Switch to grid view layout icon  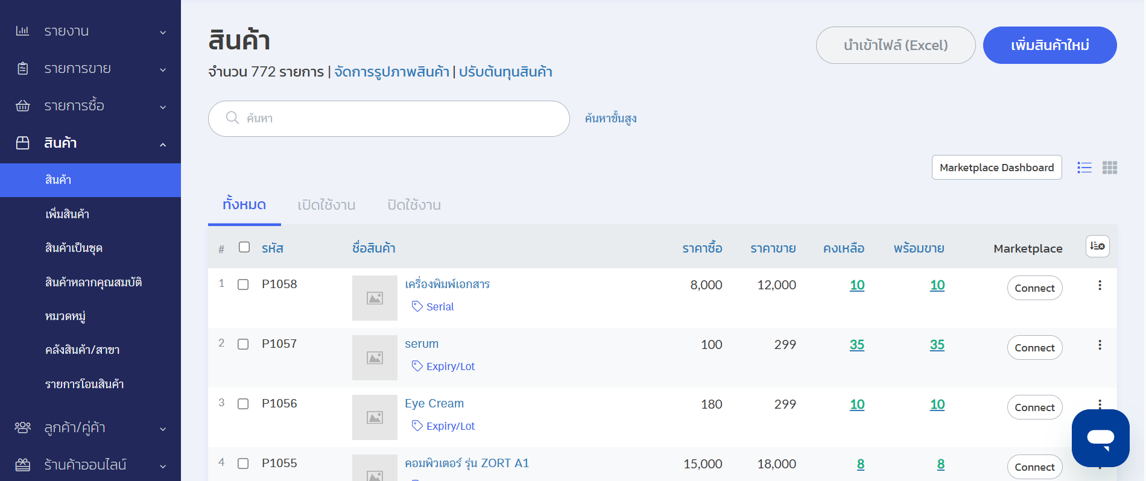1109,168
